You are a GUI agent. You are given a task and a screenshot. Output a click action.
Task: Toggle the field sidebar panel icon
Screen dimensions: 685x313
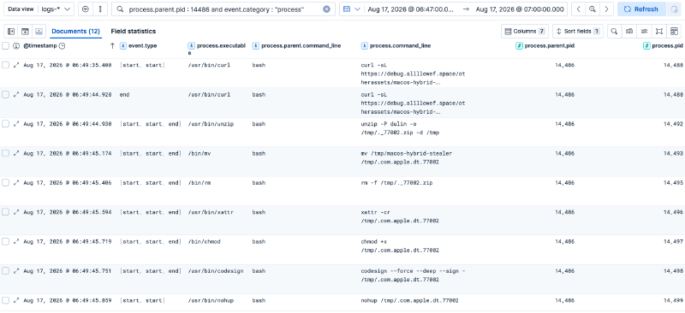[11, 32]
